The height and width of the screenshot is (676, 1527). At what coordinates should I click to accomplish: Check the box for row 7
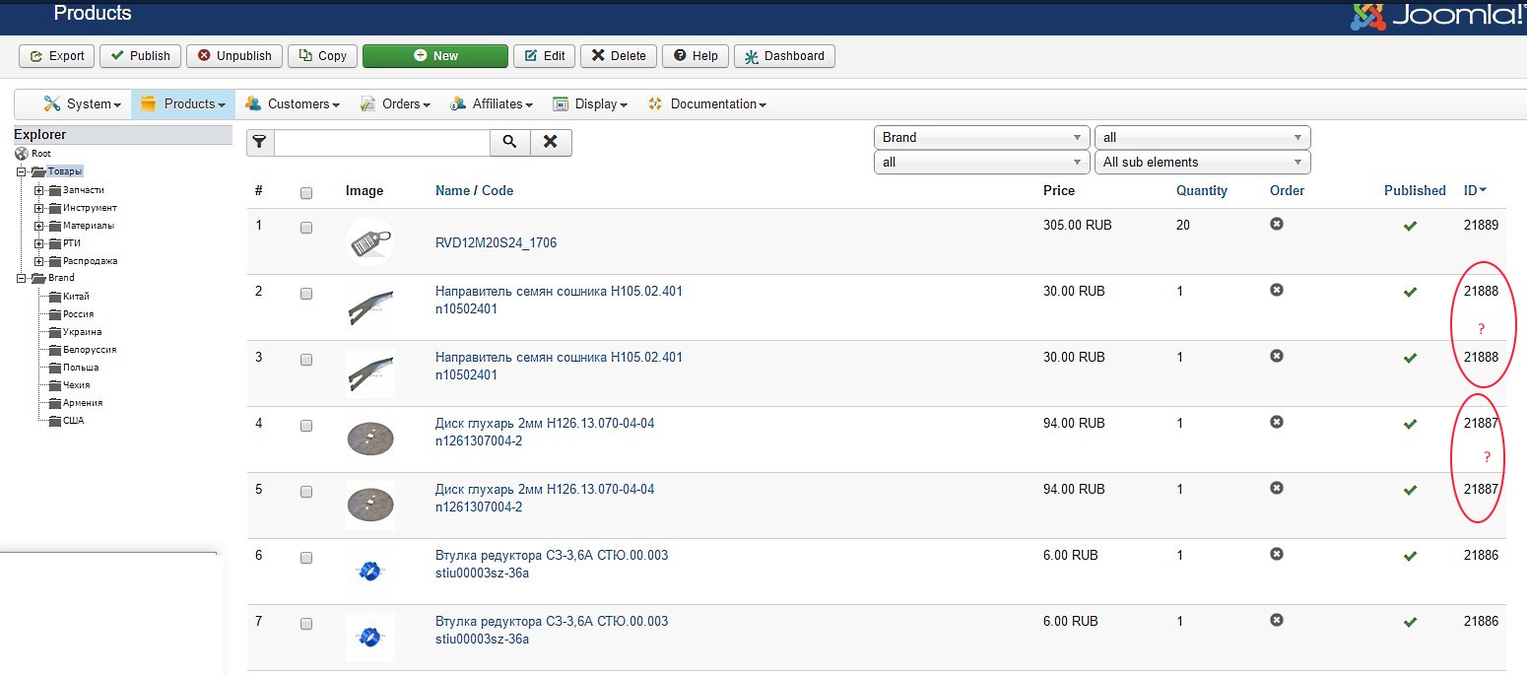306,624
